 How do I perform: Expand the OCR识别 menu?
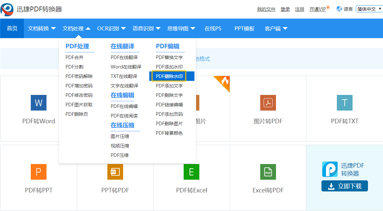(x=111, y=28)
